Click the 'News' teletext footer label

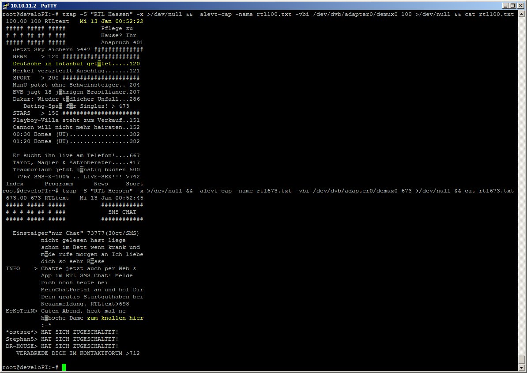(x=101, y=184)
